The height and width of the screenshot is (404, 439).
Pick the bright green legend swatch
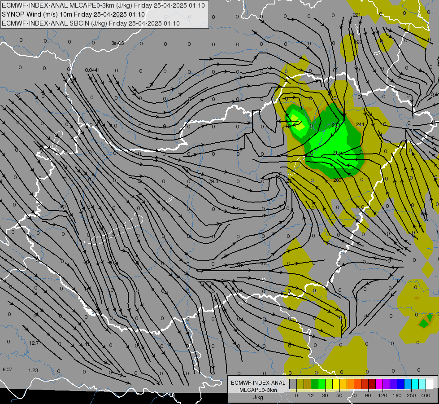[322, 384]
